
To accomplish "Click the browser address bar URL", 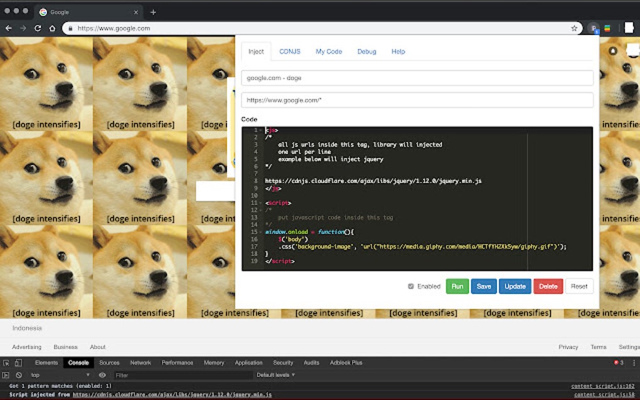I will (114, 28).
